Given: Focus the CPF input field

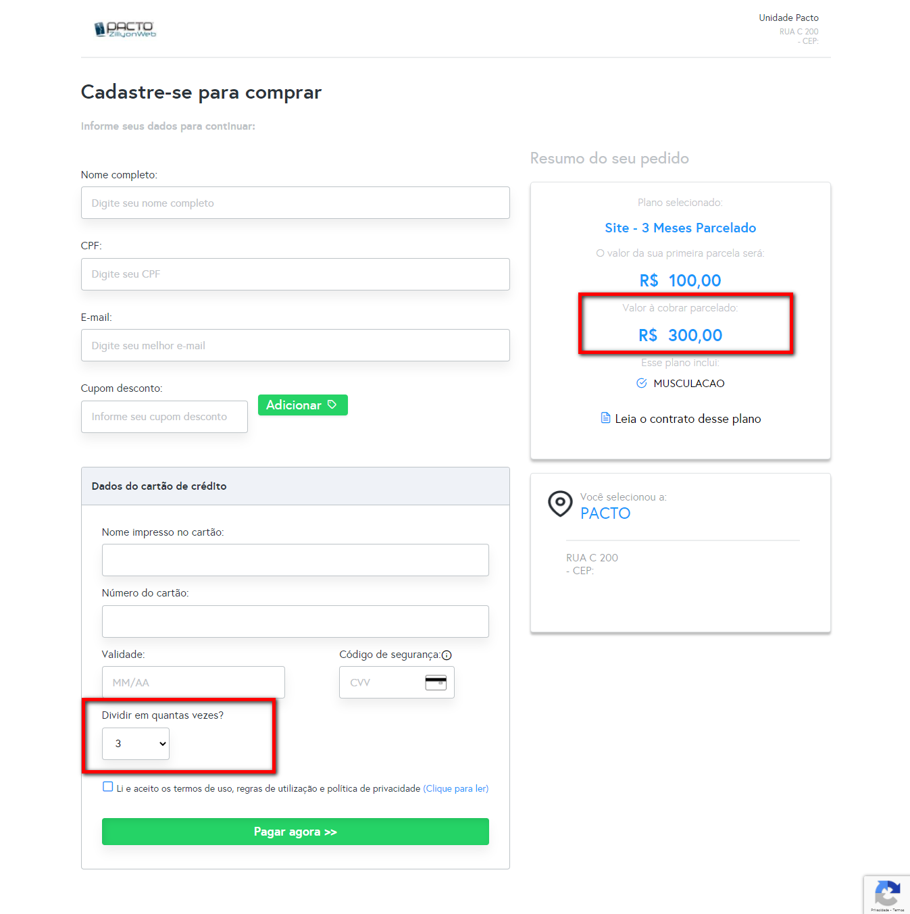Looking at the screenshot, I should (295, 274).
